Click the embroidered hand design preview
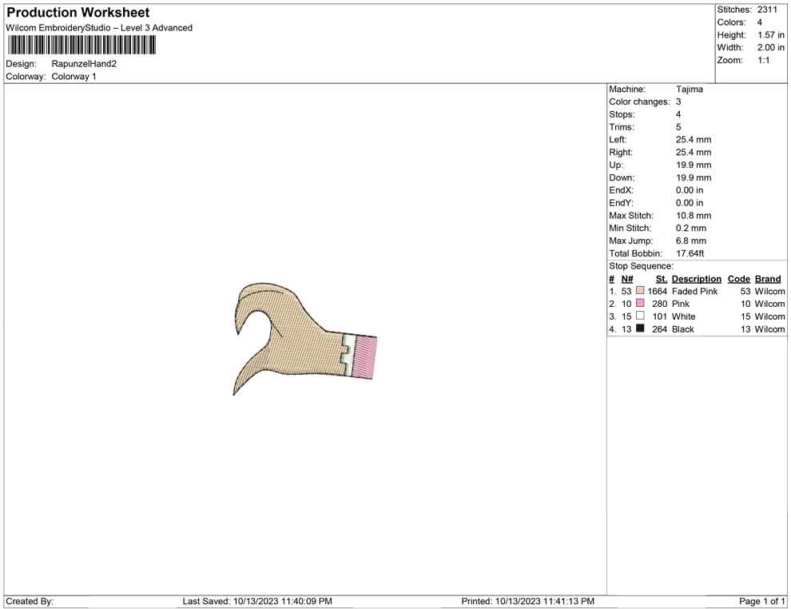The image size is (791, 609). coord(304,339)
